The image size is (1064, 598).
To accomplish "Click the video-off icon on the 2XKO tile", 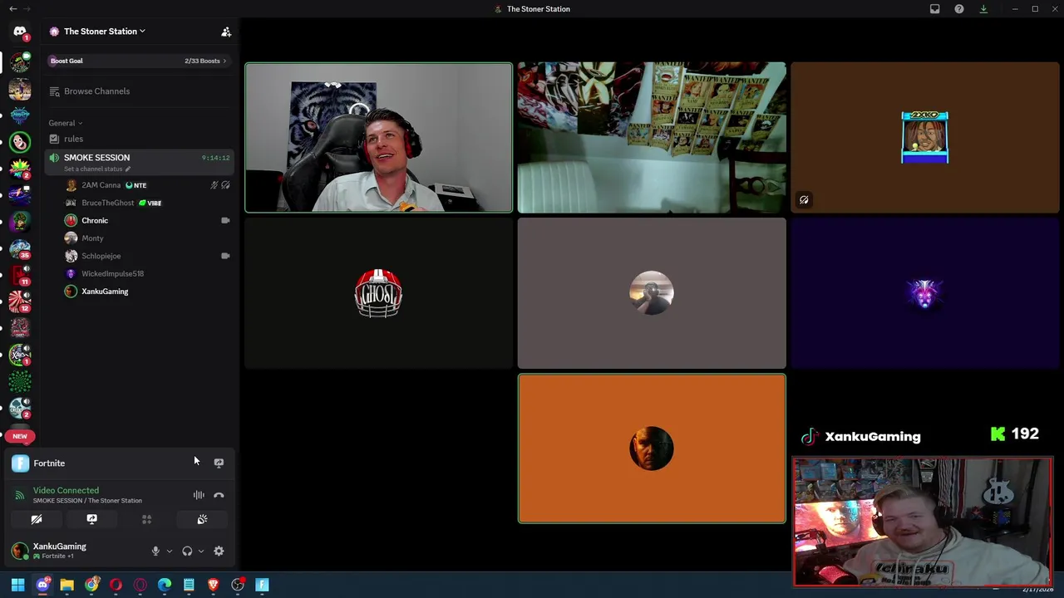I will tap(804, 200).
